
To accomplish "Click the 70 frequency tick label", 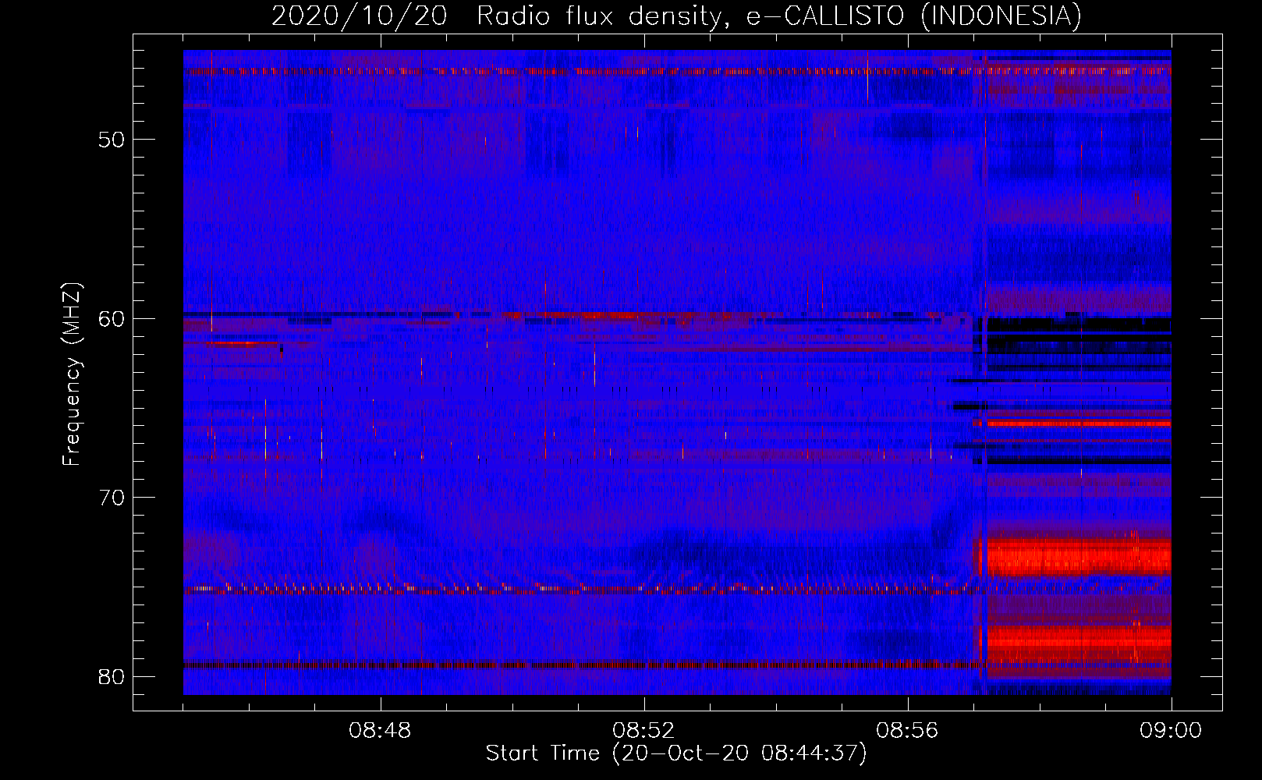I will [x=112, y=497].
